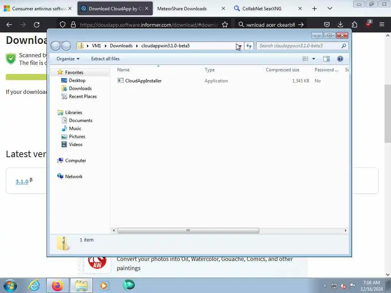Image resolution: width=391 pixels, height=293 pixels.
Task: Click Extract all files
Action: [105, 59]
